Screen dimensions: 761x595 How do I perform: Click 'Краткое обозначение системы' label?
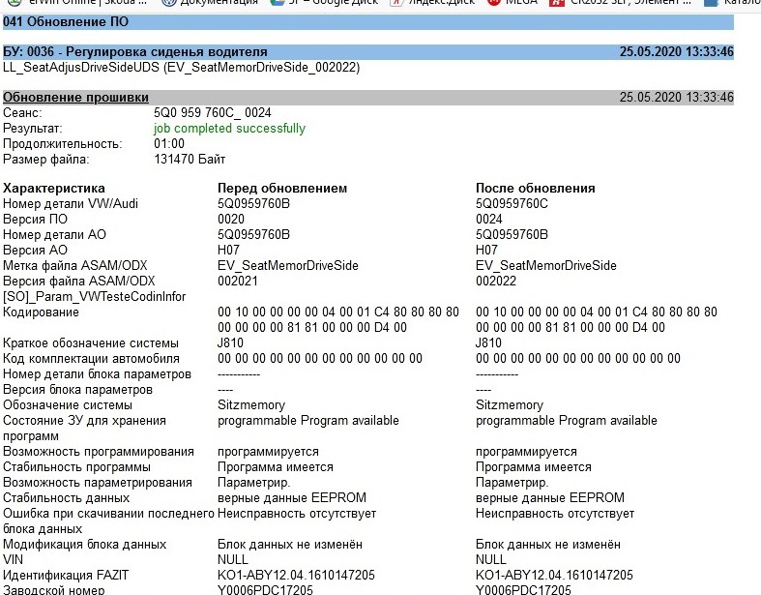pos(91,342)
